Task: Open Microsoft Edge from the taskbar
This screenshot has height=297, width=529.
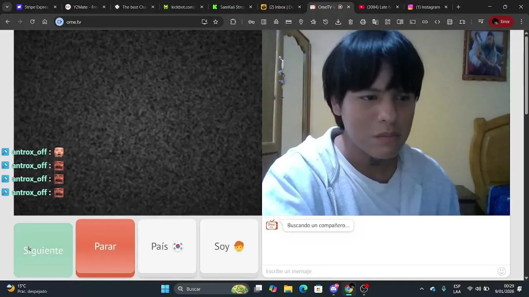Action: coord(303,289)
